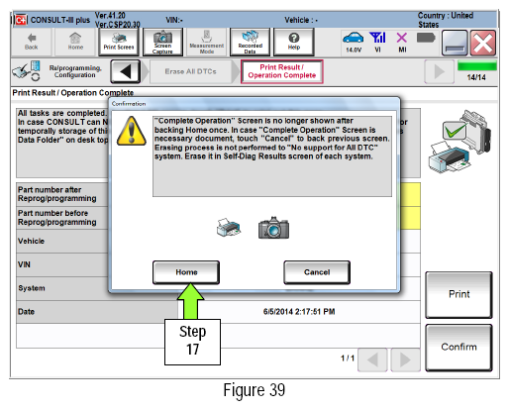The height and width of the screenshot is (410, 509).
Task: Open the Print Screen toolbar tool
Action: point(119,42)
